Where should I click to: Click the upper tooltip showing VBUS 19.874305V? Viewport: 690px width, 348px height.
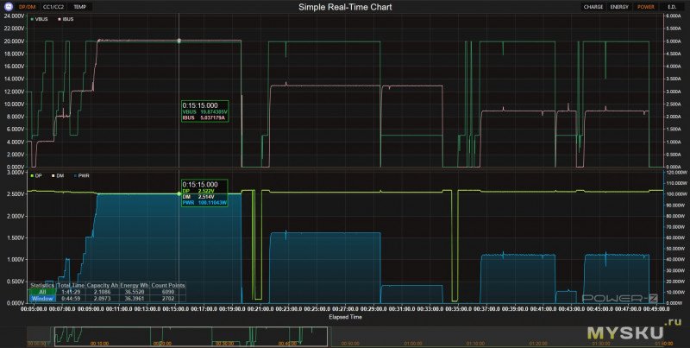pos(205,111)
